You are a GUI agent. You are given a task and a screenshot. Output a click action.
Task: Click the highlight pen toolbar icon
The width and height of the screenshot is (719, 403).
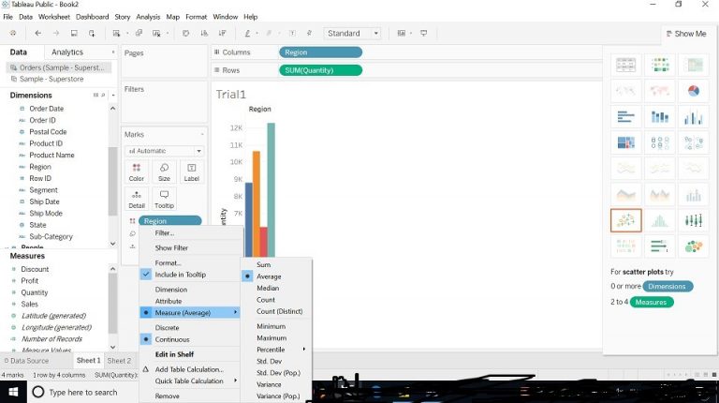click(x=247, y=33)
